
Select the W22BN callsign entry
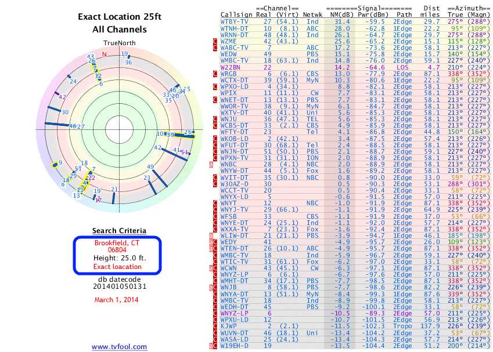coord(232,67)
